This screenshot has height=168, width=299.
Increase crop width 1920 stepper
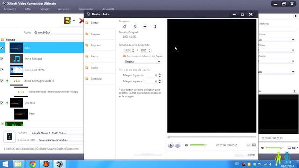pyautogui.click(x=133, y=49)
